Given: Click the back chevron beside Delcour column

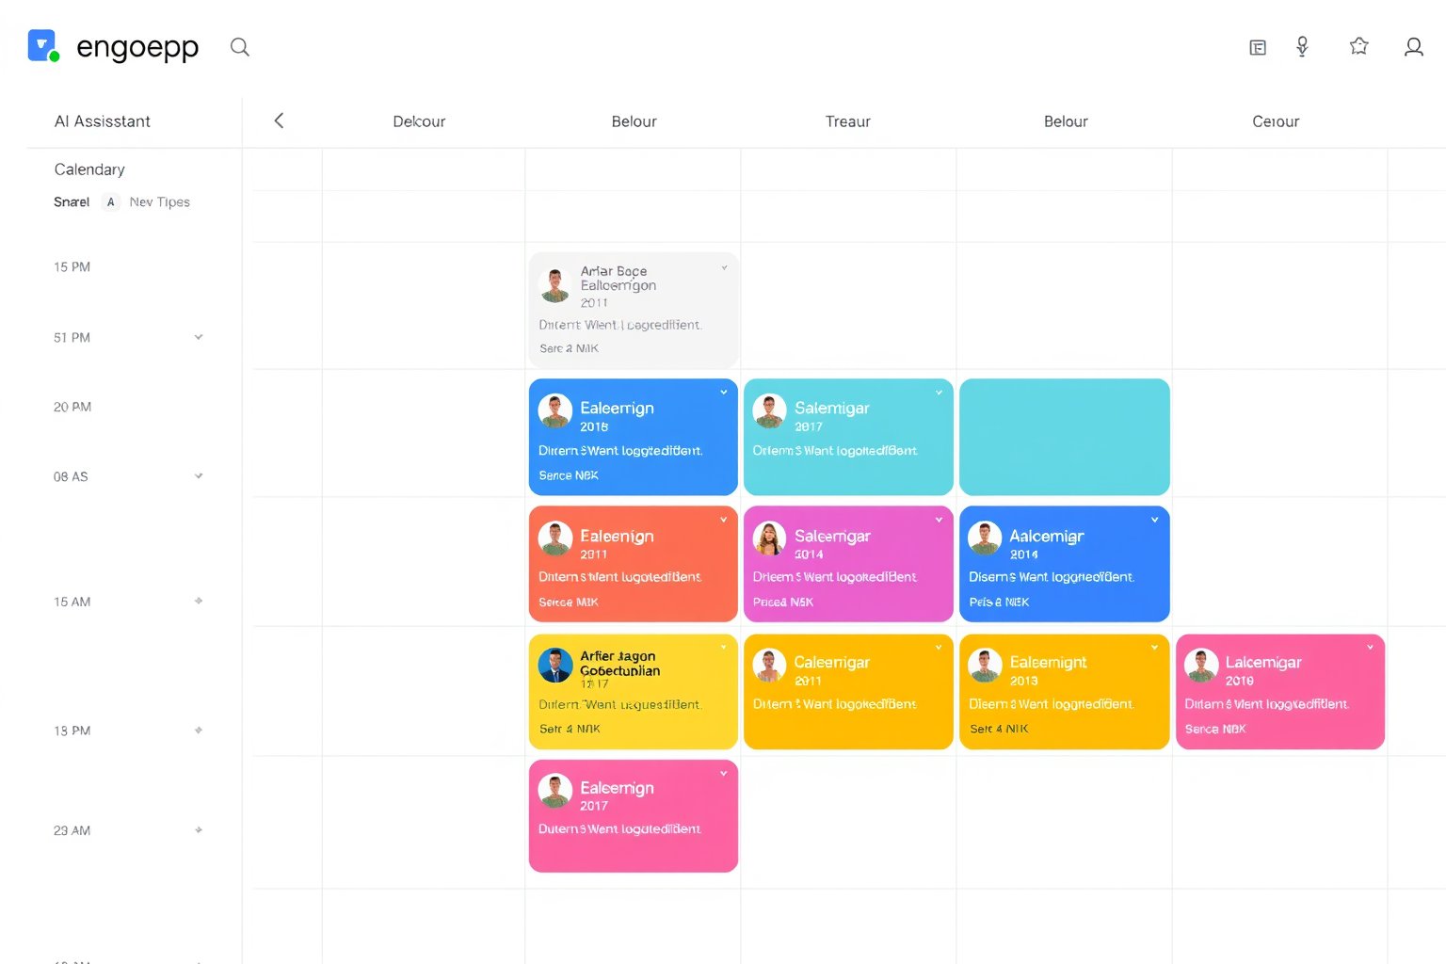Looking at the screenshot, I should coord(279,120).
